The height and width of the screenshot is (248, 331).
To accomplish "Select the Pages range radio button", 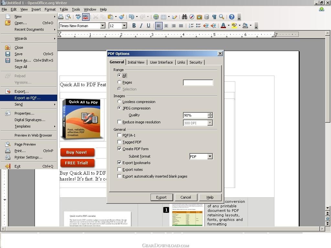I will [x=119, y=82].
